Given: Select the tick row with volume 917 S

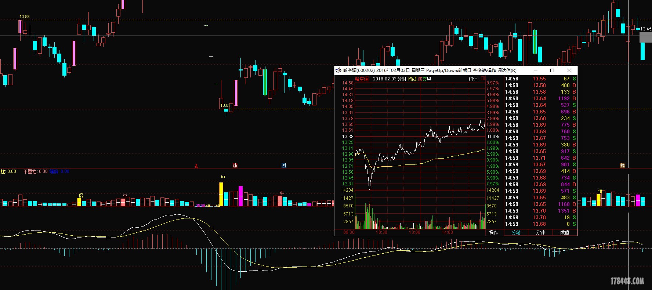Looking at the screenshot, I should [x=540, y=151].
